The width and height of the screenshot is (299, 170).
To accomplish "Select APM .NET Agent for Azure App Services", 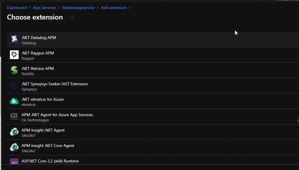I will coord(57,115).
